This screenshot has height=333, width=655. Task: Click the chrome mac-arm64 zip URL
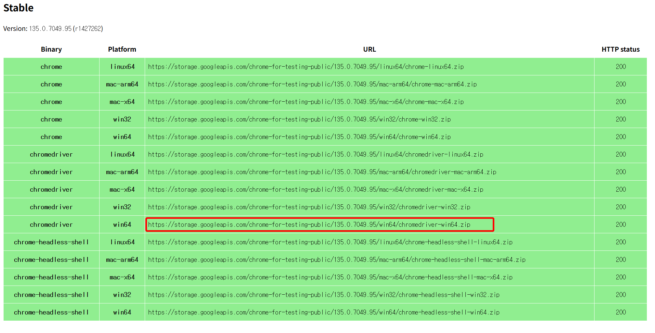click(312, 84)
